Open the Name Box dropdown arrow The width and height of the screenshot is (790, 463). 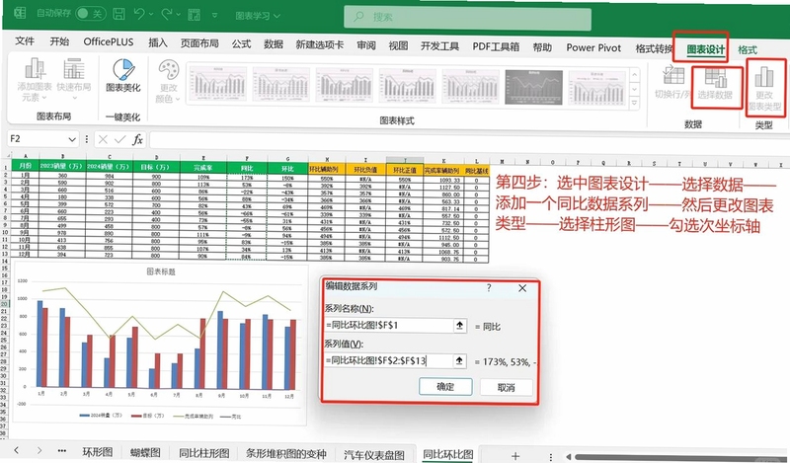pyautogui.click(x=71, y=139)
